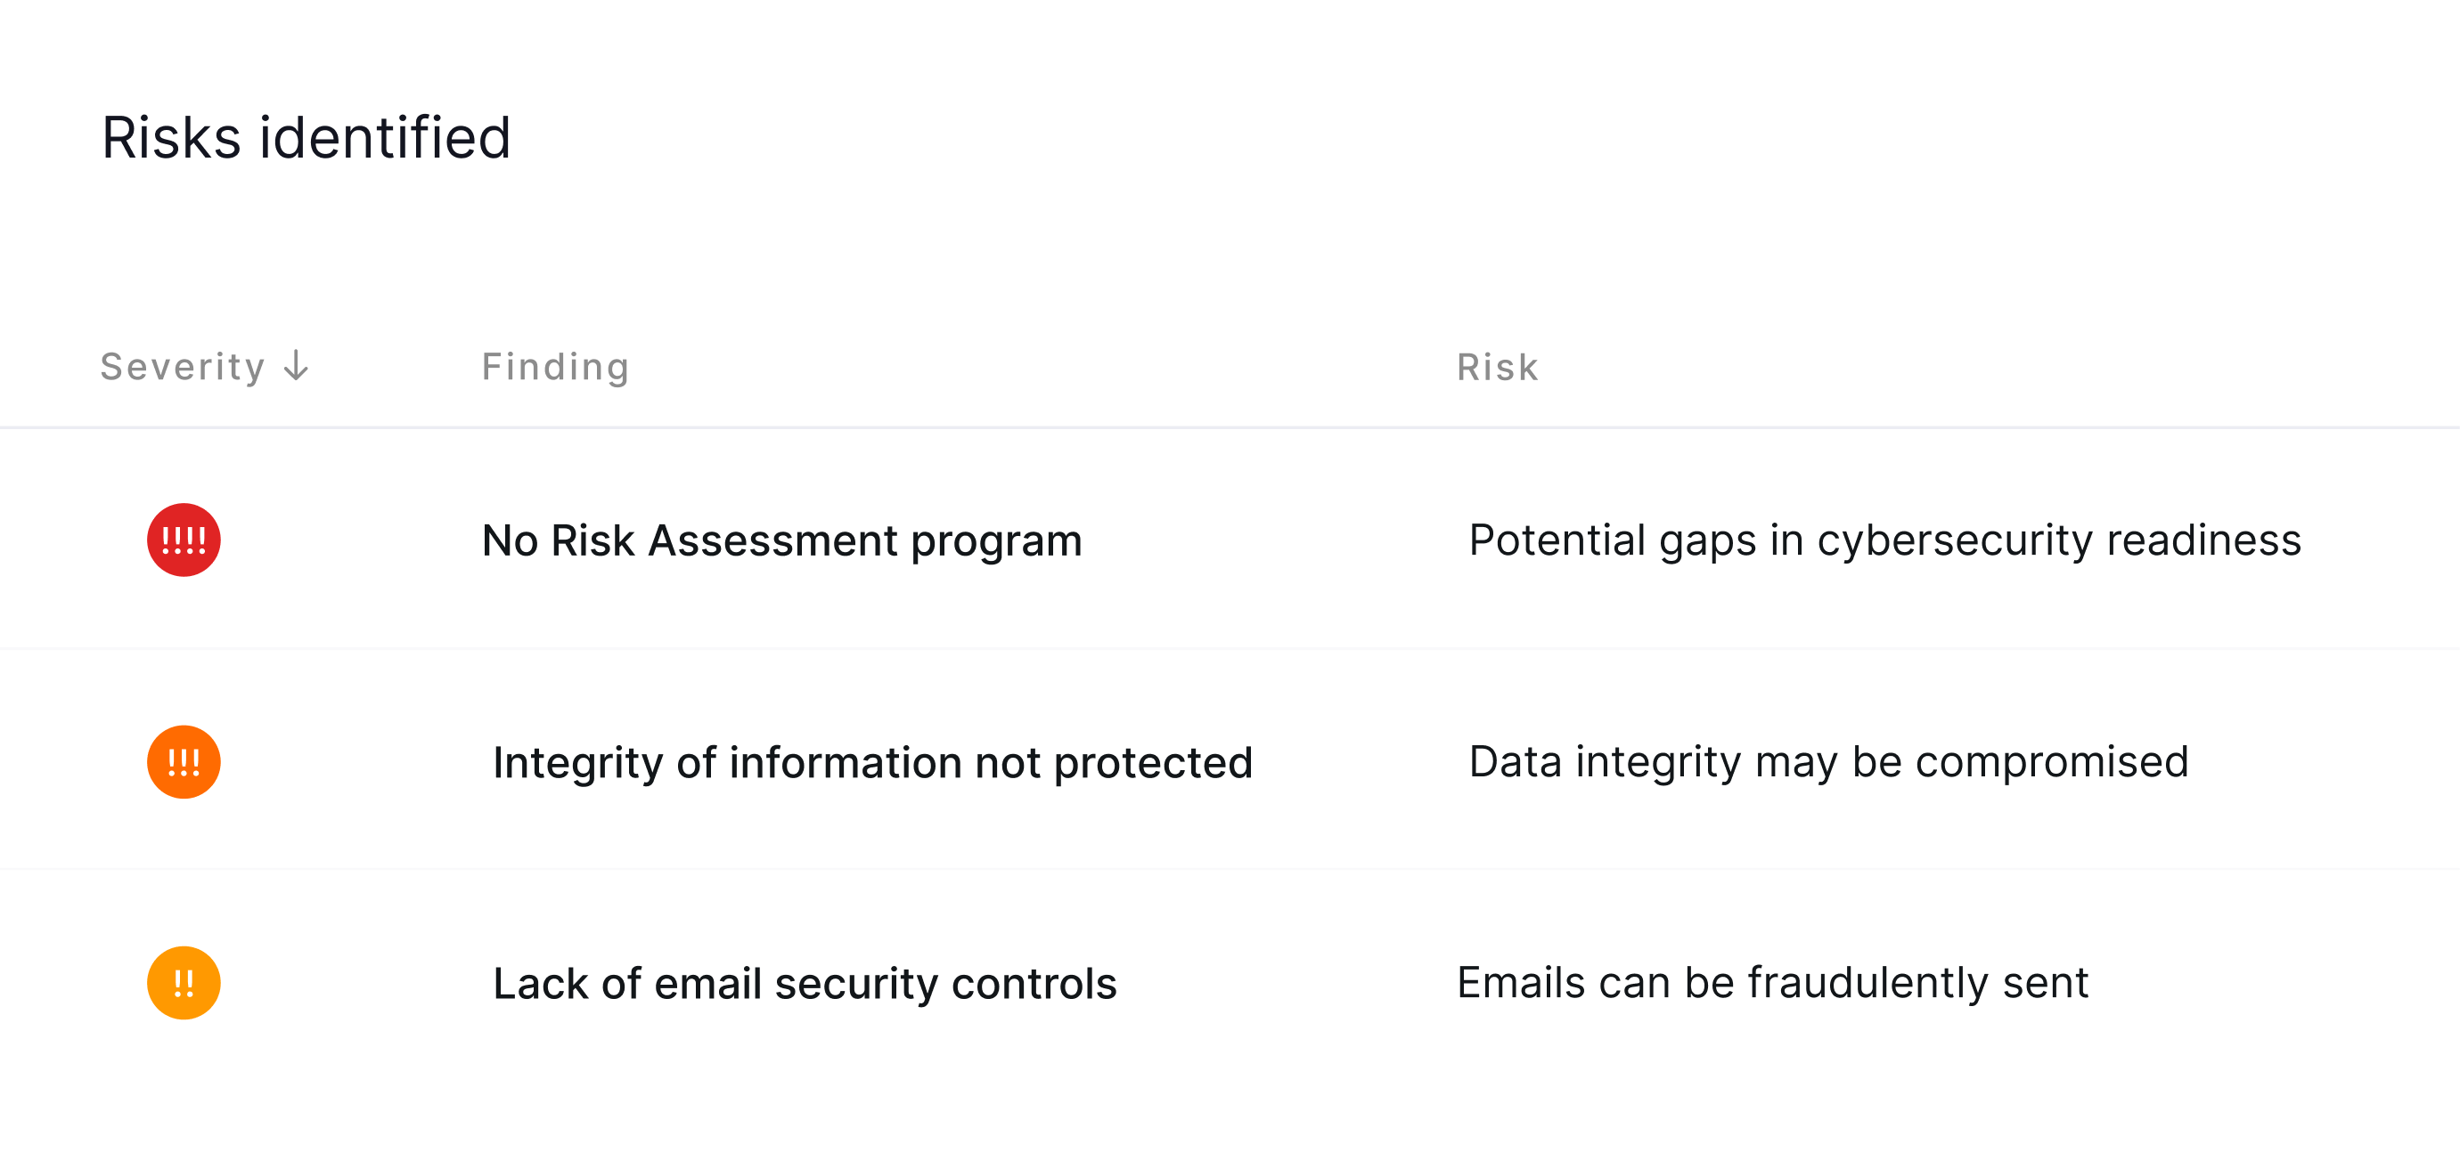Select Emails can be fraudulently sent text
The width and height of the screenshot is (2460, 1169).
click(x=1772, y=983)
